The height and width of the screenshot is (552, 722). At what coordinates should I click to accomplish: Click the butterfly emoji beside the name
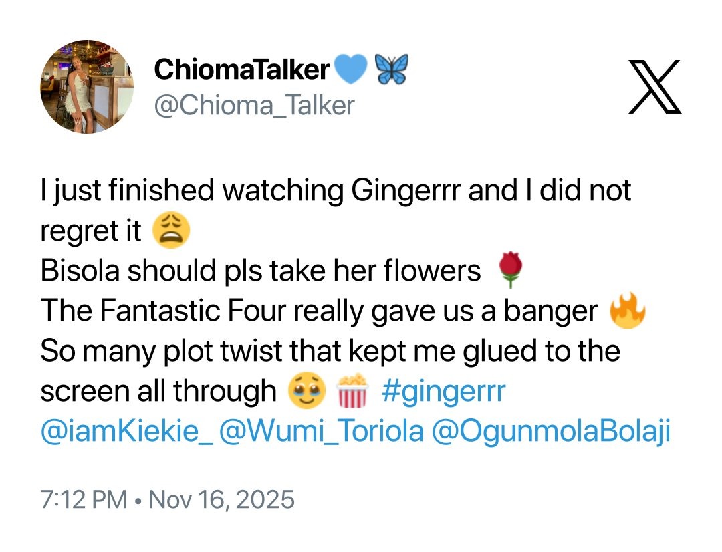click(x=391, y=70)
